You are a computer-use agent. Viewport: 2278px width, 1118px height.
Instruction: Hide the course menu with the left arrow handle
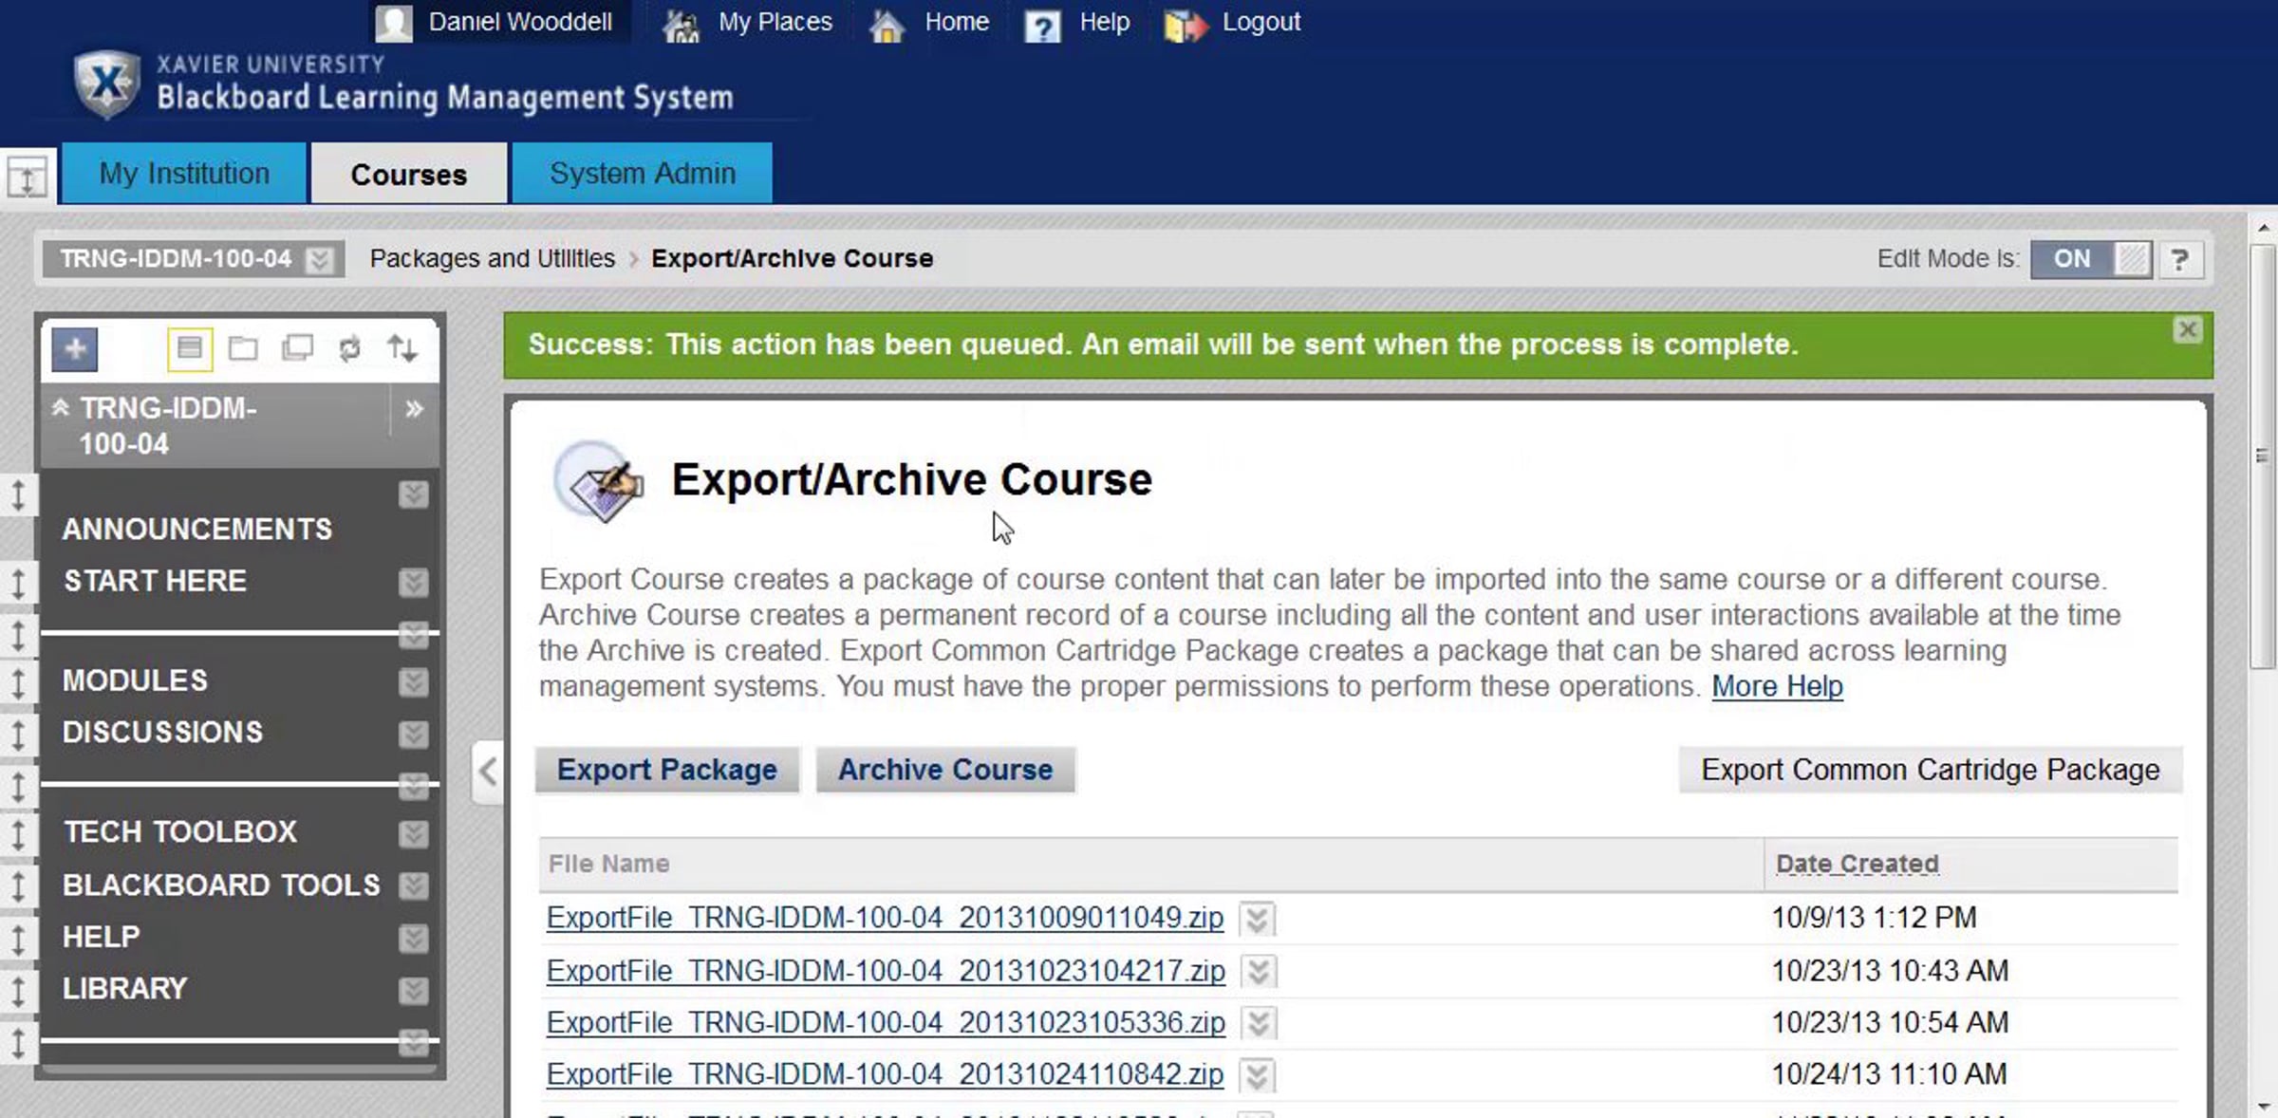click(x=488, y=772)
